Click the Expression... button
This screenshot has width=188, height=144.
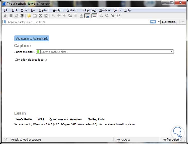pyautogui.click(x=169, y=22)
